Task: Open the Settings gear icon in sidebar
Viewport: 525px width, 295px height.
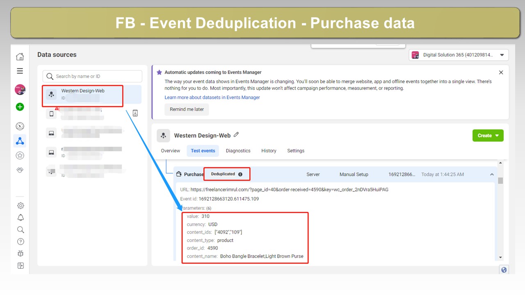Action: pyautogui.click(x=21, y=206)
